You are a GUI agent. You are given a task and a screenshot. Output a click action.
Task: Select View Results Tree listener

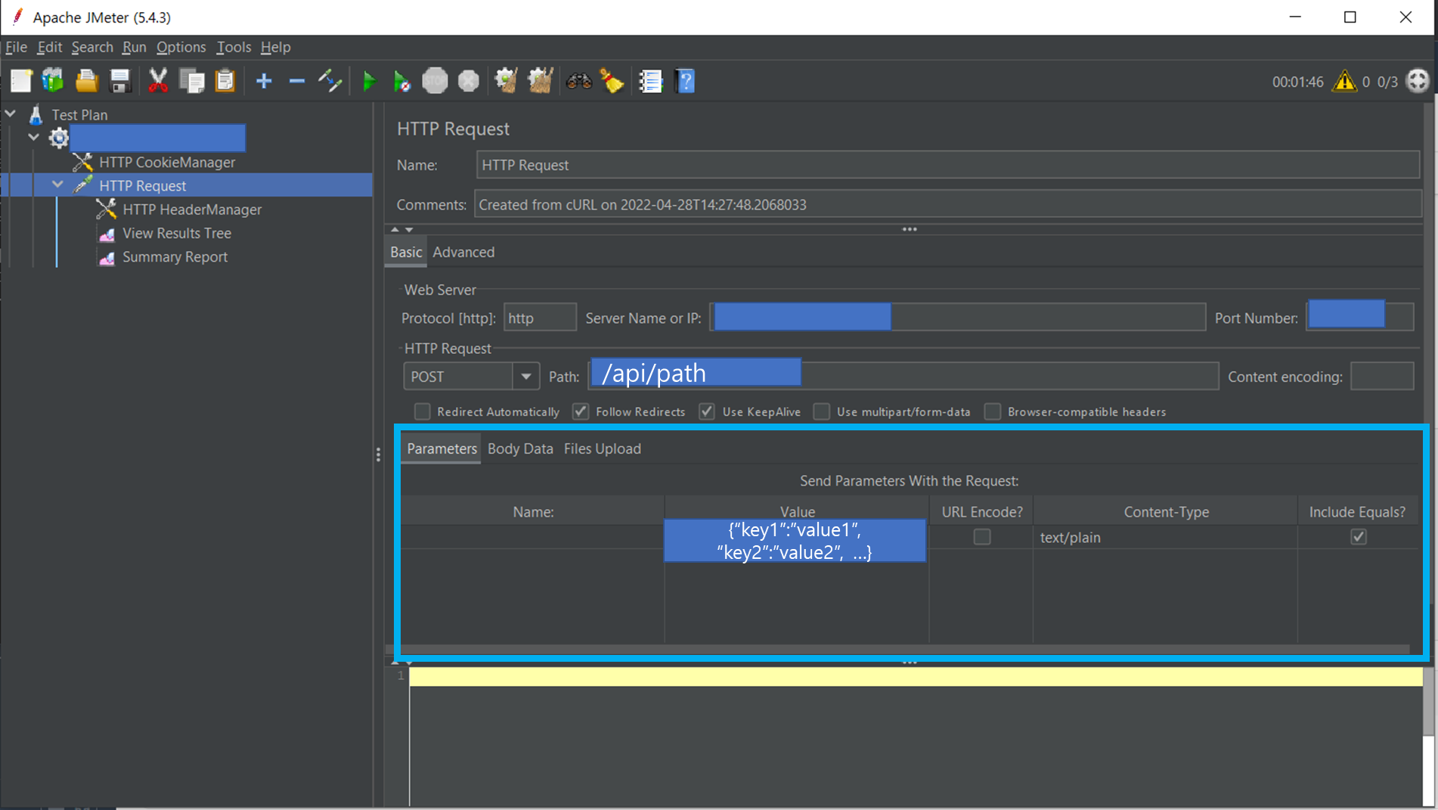(177, 233)
